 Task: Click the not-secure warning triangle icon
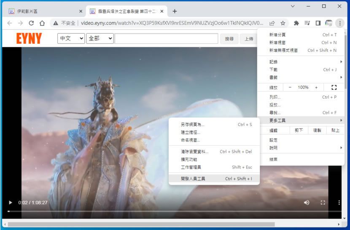coord(56,23)
